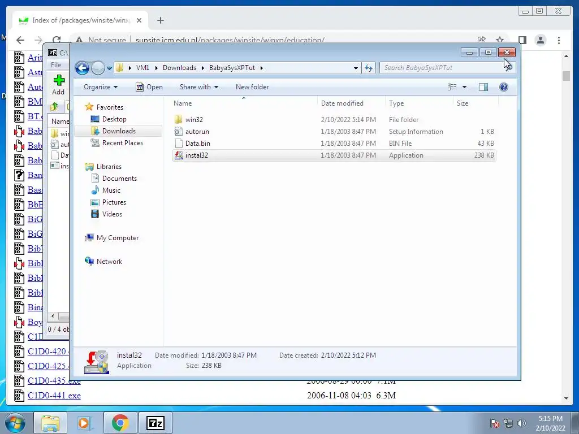Reload the Chrome page
This screenshot has width=579, height=434.
coord(57,40)
